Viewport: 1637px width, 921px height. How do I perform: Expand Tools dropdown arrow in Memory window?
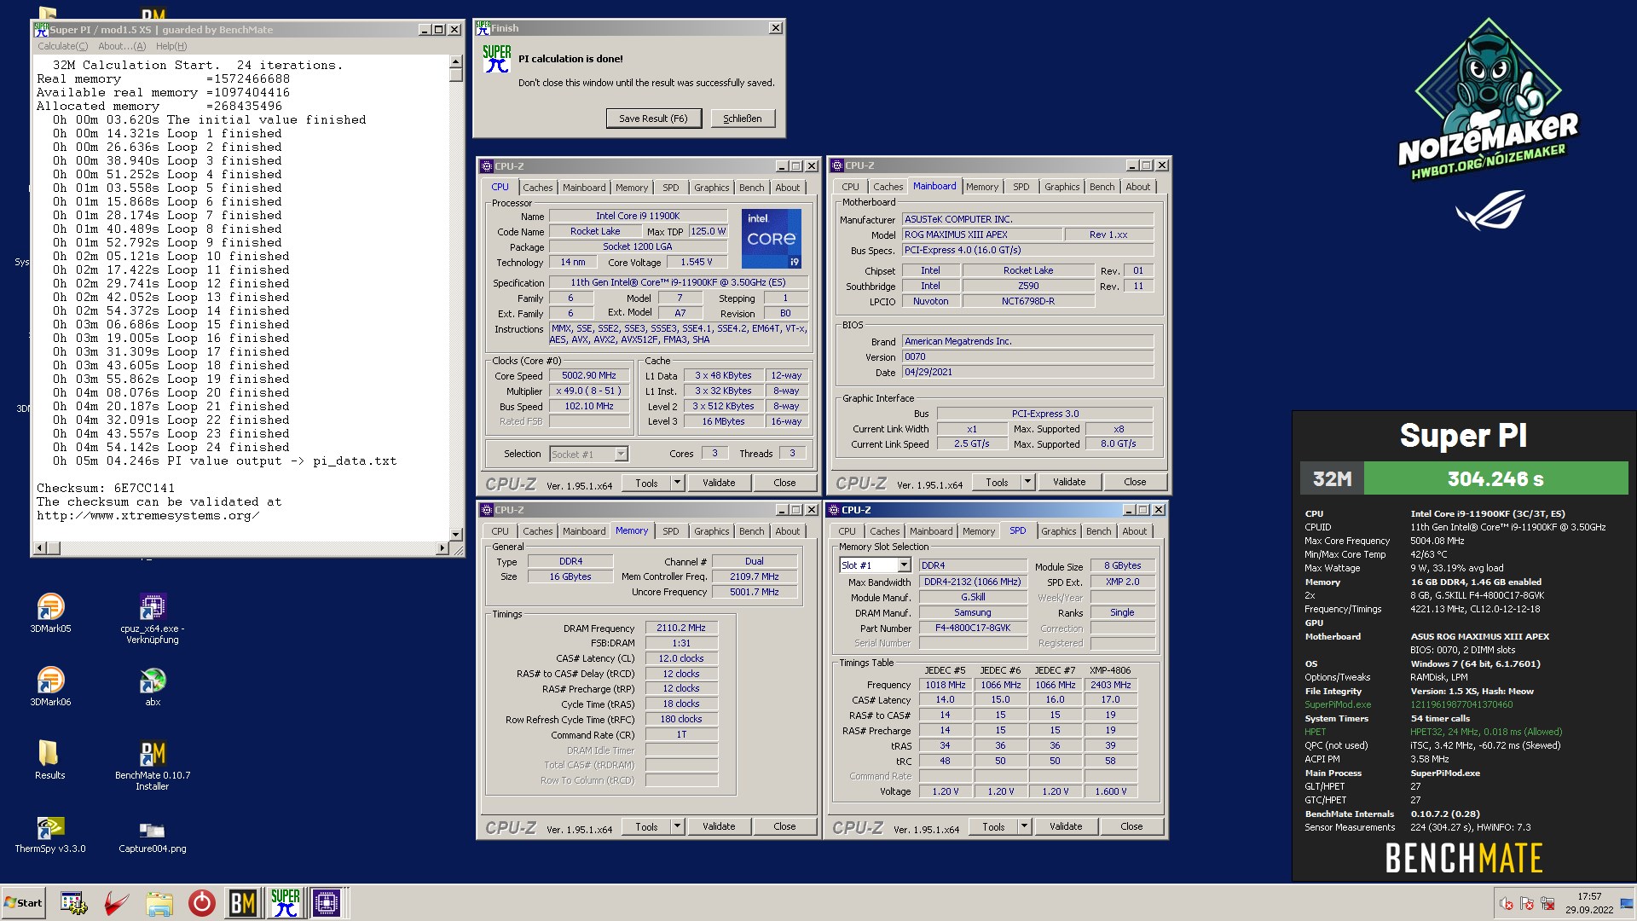tap(677, 826)
